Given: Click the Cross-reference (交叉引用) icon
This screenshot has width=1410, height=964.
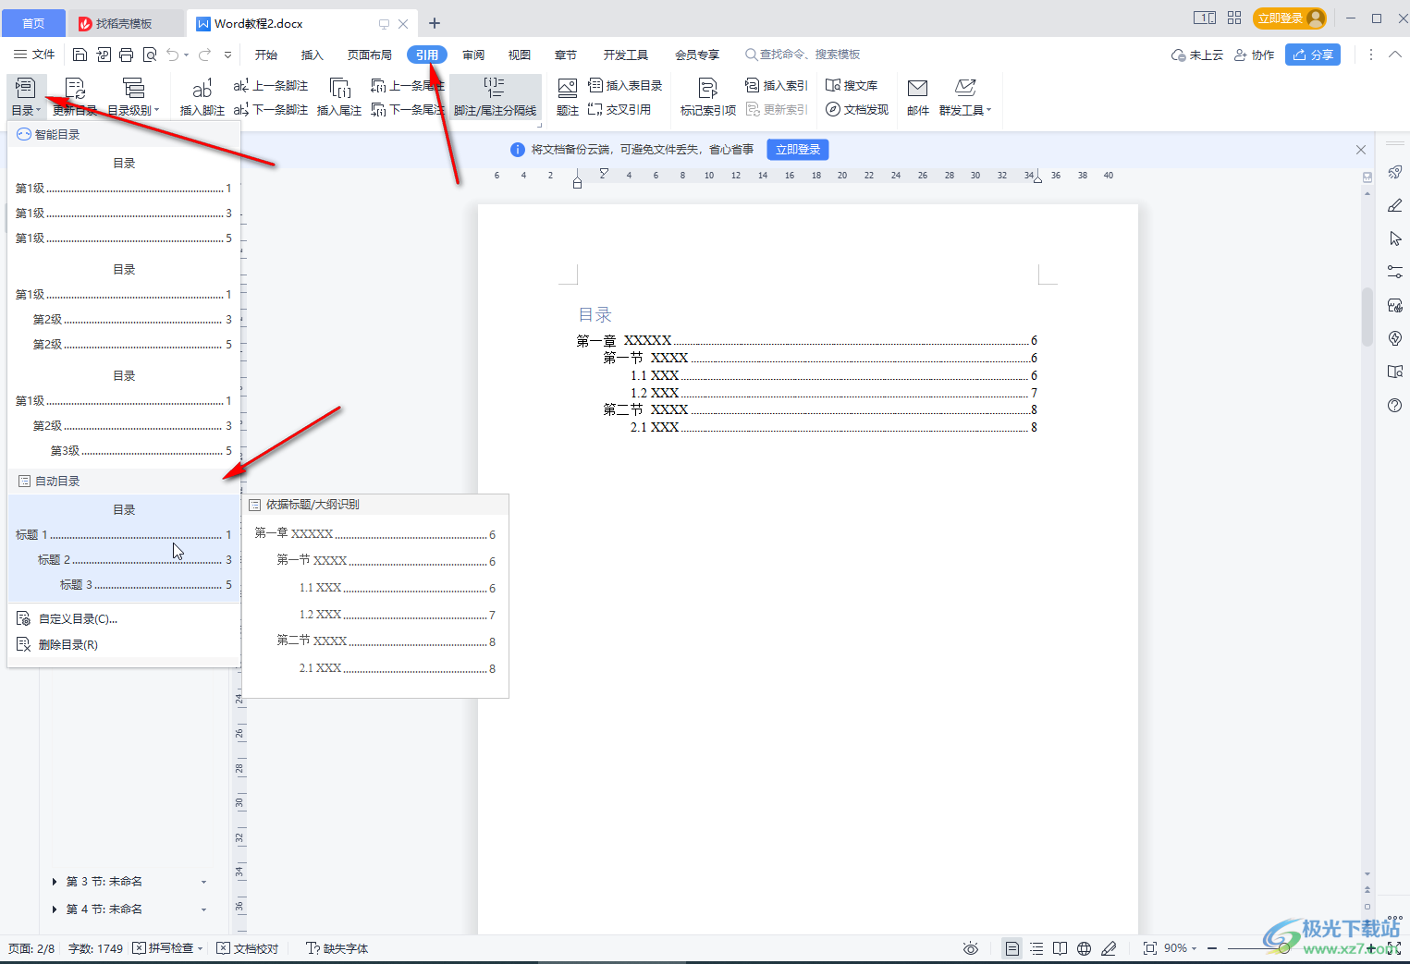Looking at the screenshot, I should pyautogui.click(x=619, y=110).
